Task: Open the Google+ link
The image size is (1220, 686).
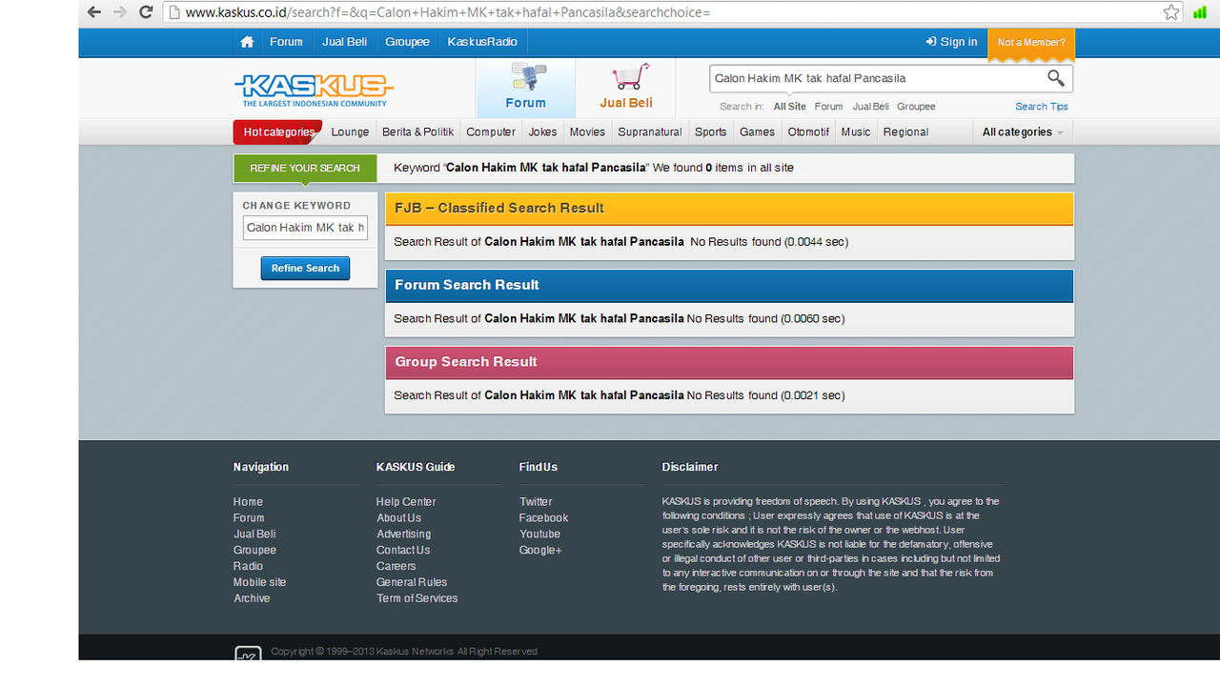Action: click(x=540, y=551)
